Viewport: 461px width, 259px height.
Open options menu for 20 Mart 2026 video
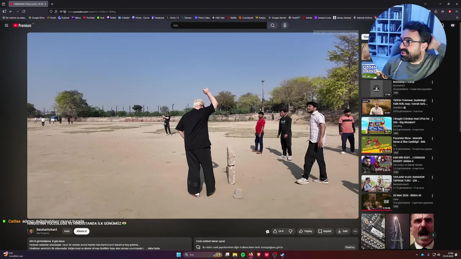point(432,196)
